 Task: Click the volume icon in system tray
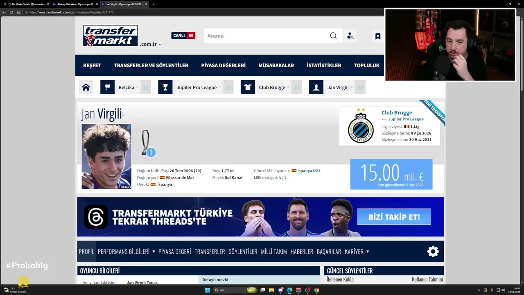(503, 290)
